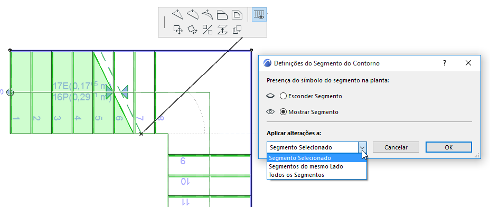This screenshot has width=490, height=207.
Task: Click the open-eye icon beside Mostrar Segmento
Action: 270,111
